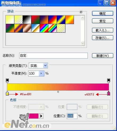Select the left opacity stop above gradient
The image size is (117, 131).
click(x=7, y=81)
